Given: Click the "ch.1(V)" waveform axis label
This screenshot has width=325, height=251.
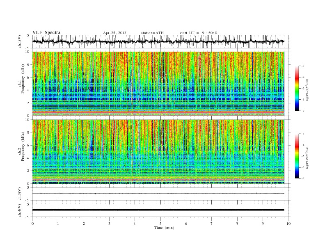Looking at the screenshot, I should pyautogui.click(x=19, y=42).
